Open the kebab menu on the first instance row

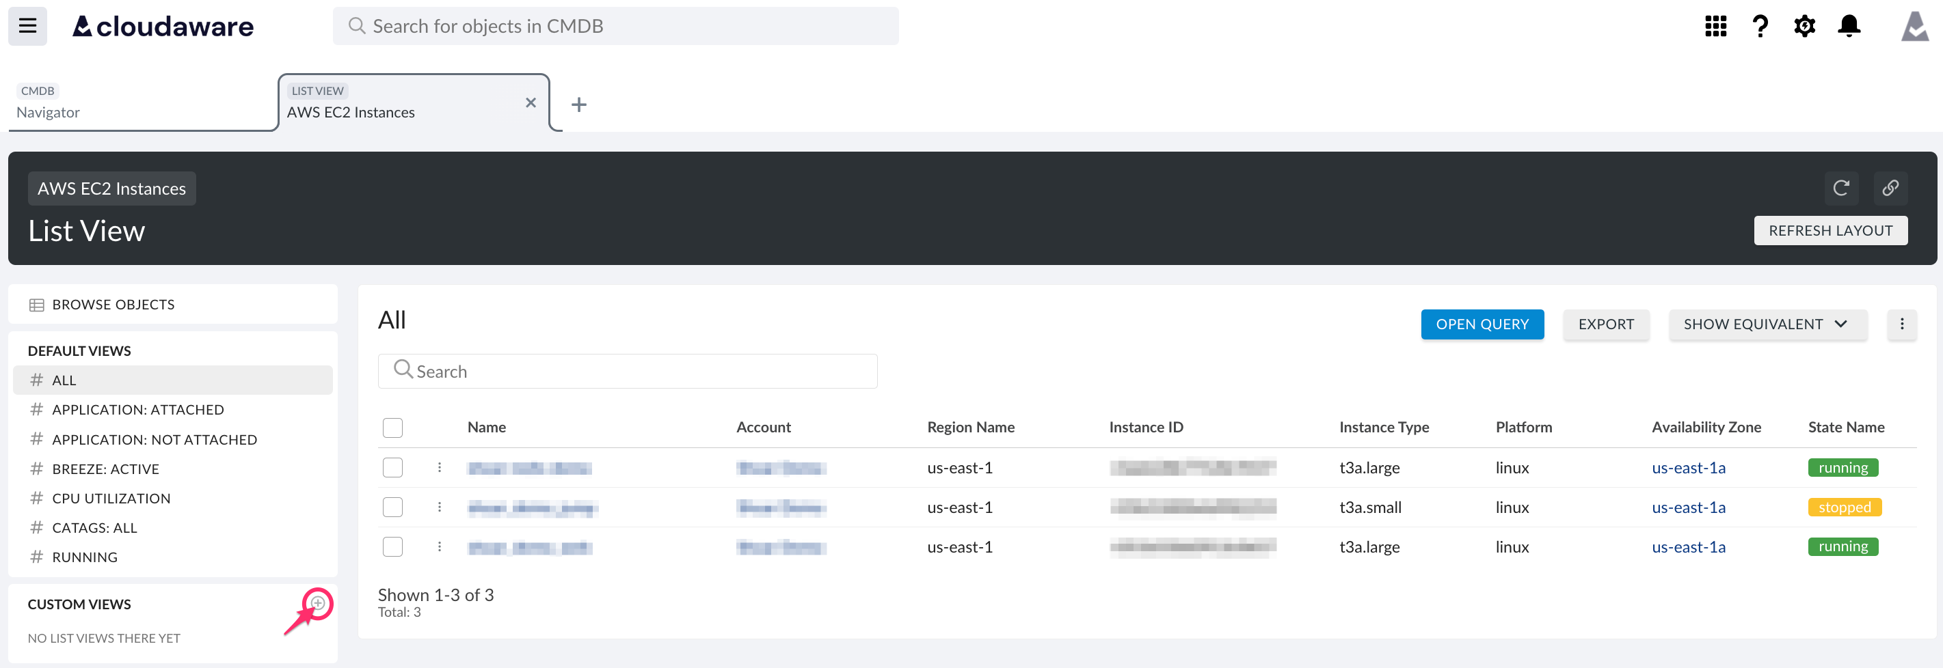[x=440, y=467]
